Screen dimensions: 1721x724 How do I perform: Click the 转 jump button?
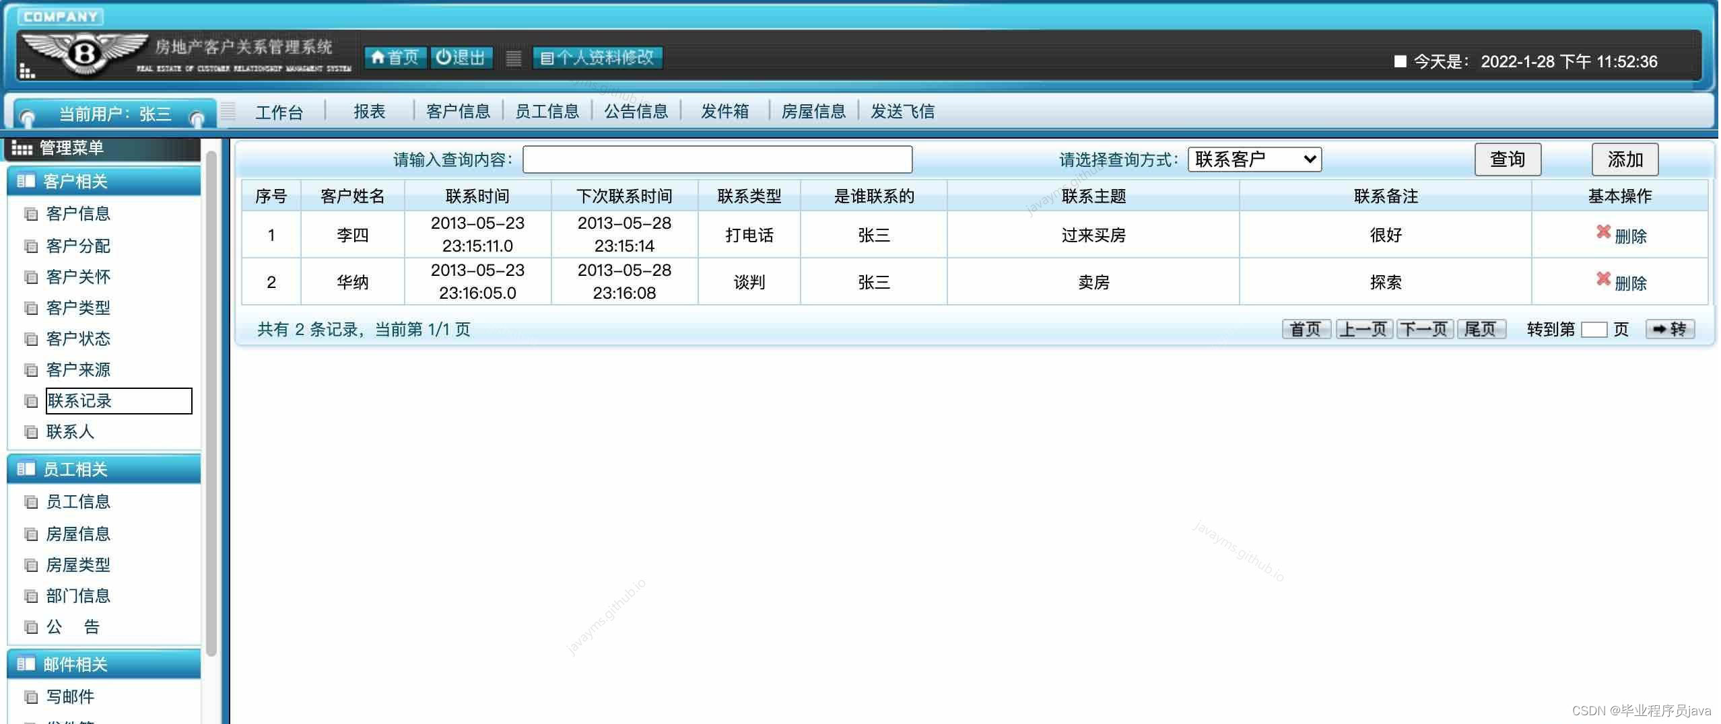click(x=1670, y=329)
